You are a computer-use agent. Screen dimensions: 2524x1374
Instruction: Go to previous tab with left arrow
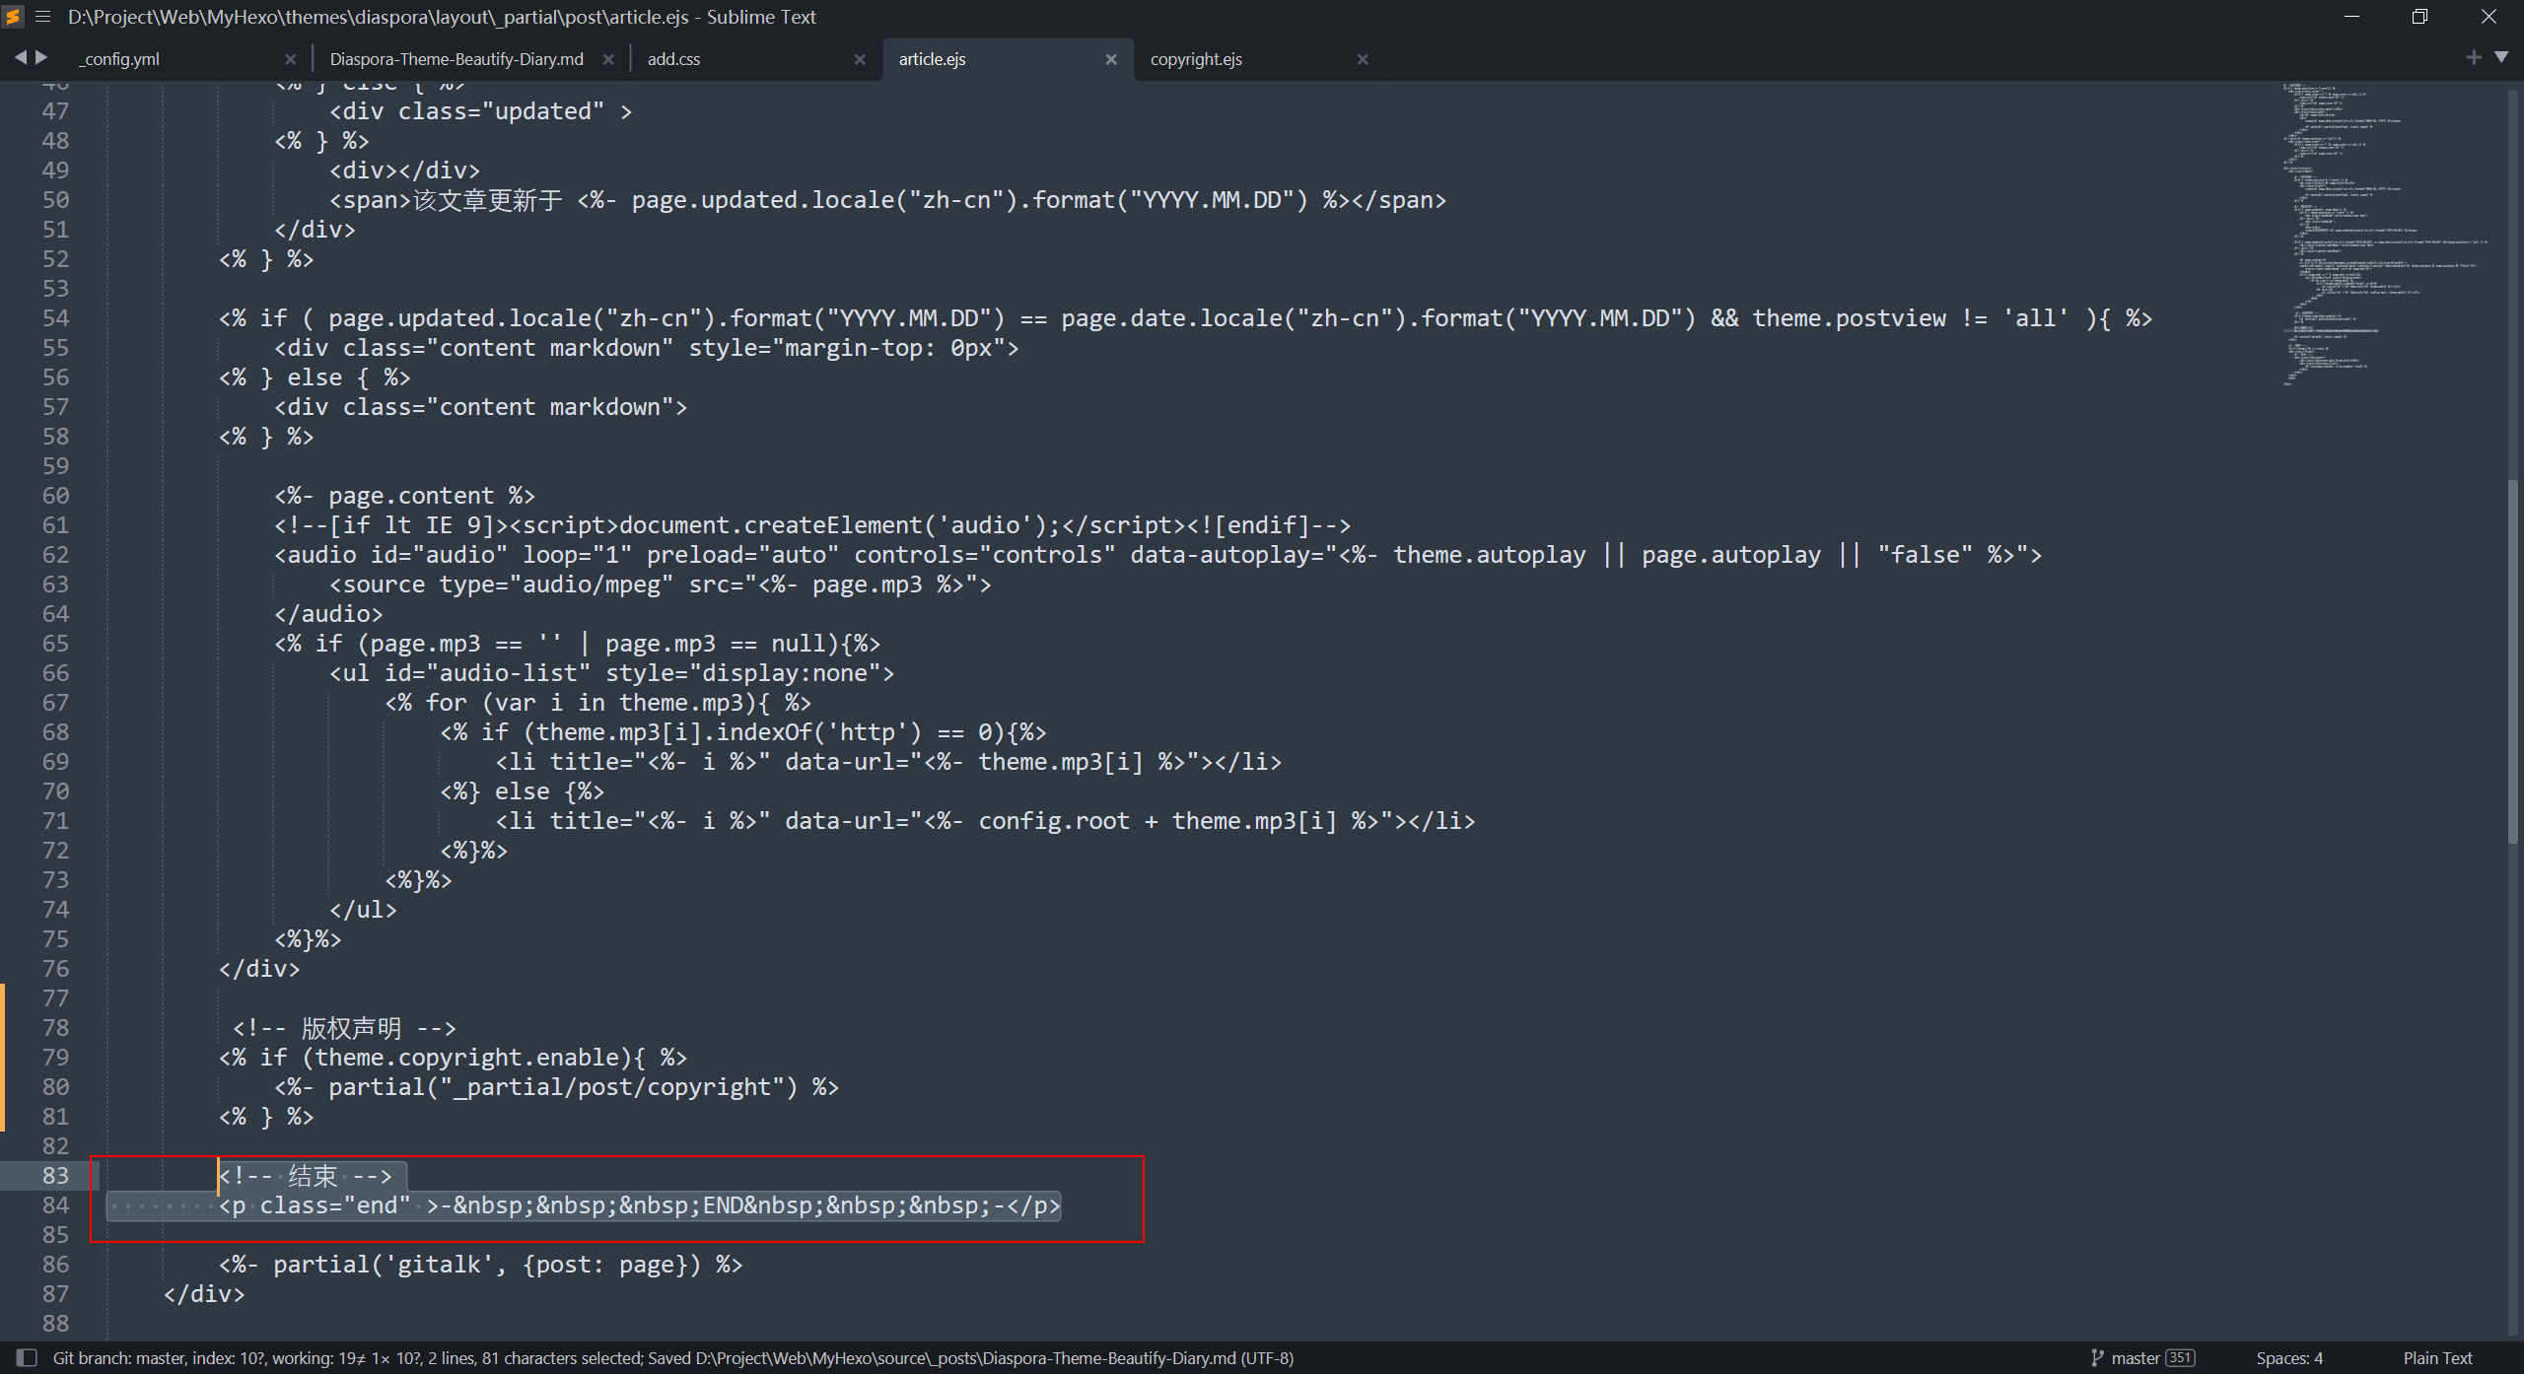(20, 58)
